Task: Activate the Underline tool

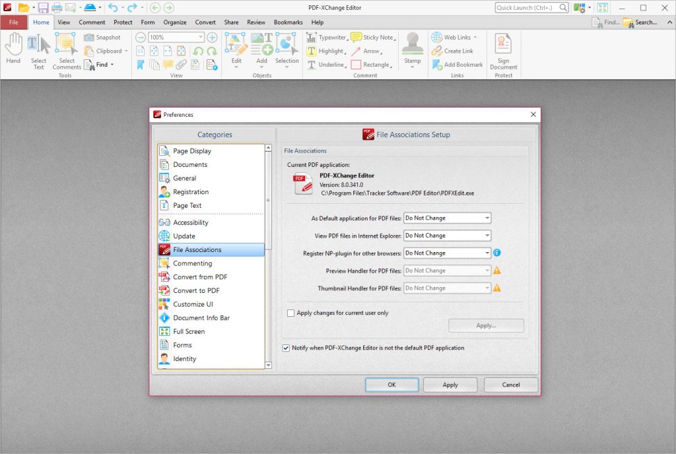Action: pyautogui.click(x=326, y=65)
